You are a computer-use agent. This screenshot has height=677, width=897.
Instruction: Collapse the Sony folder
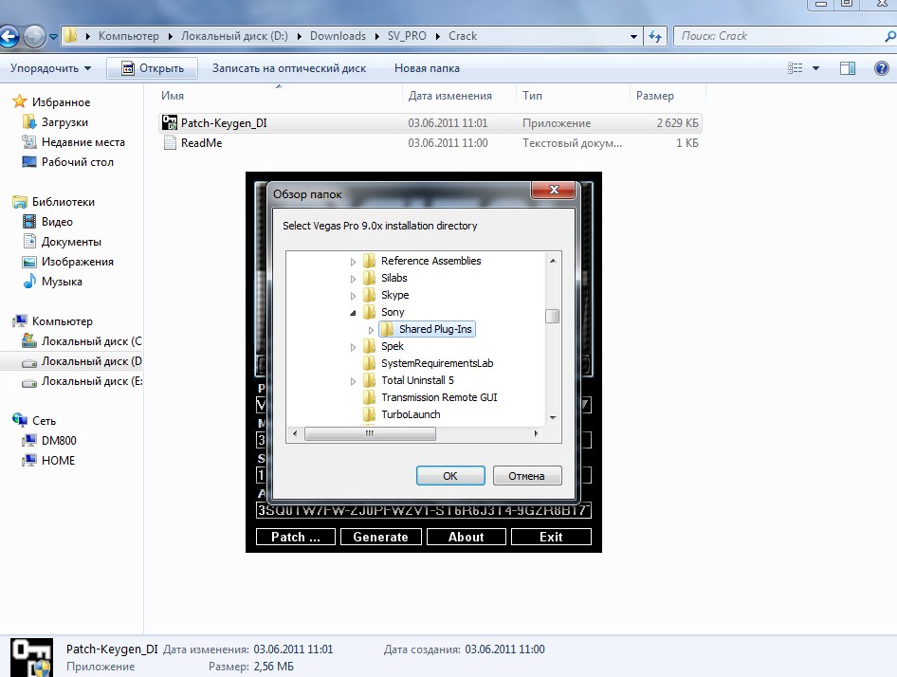coord(353,313)
